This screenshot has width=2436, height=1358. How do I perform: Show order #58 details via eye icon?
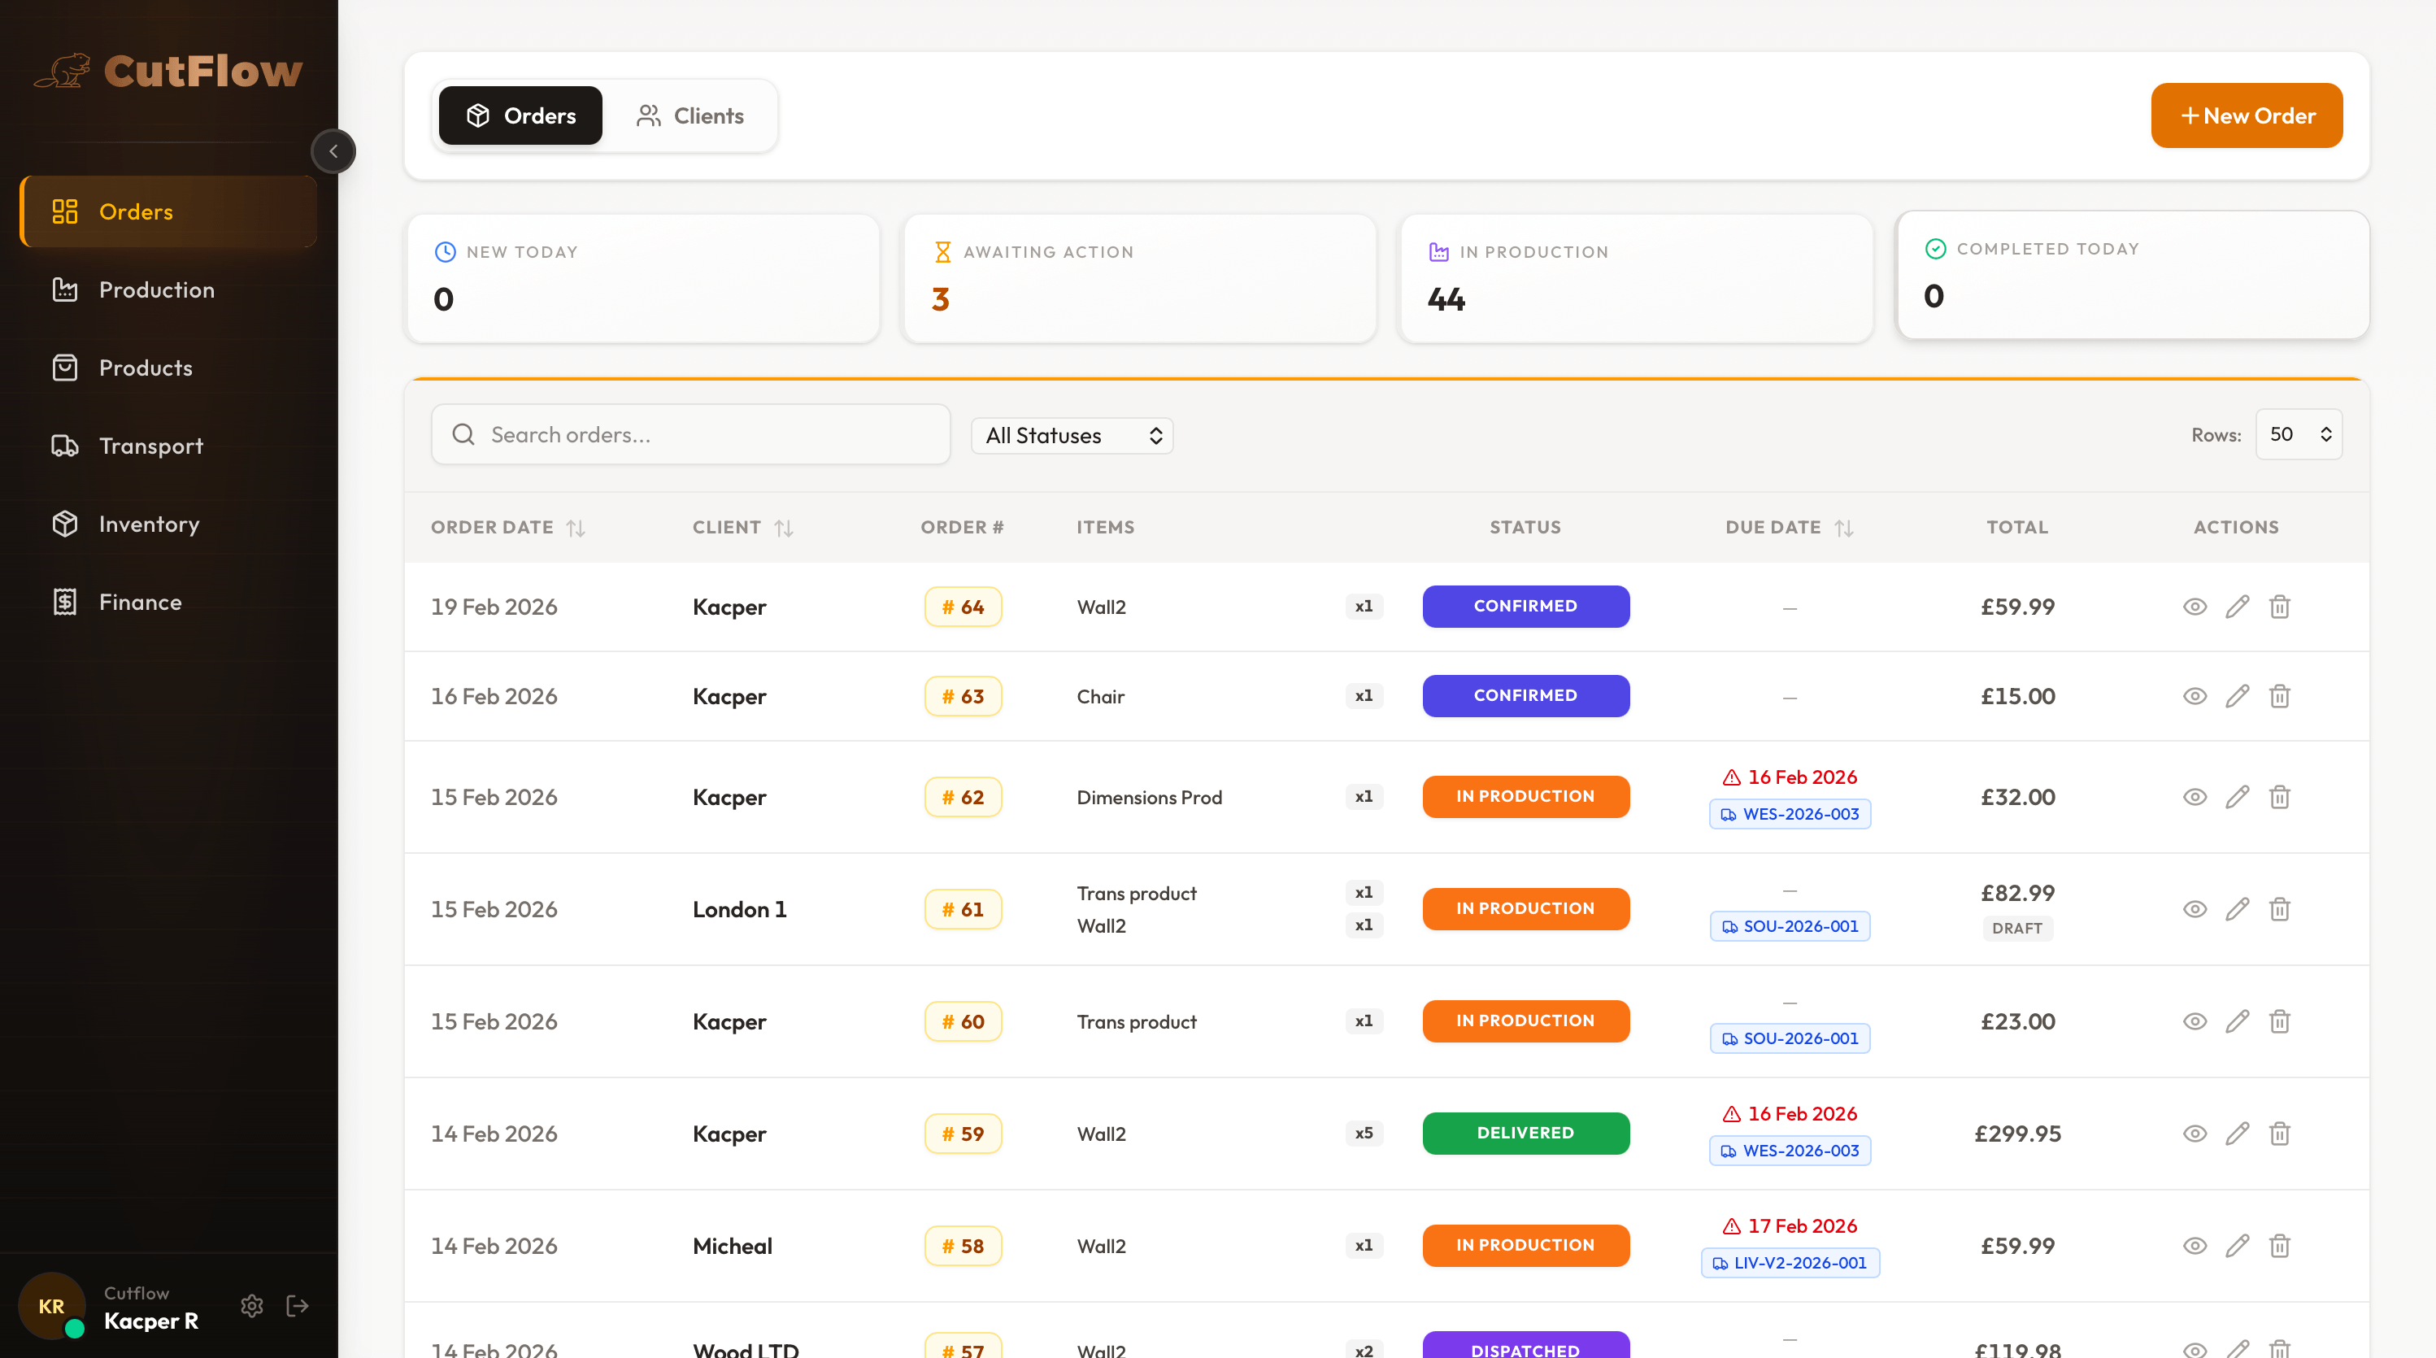coord(2195,1247)
